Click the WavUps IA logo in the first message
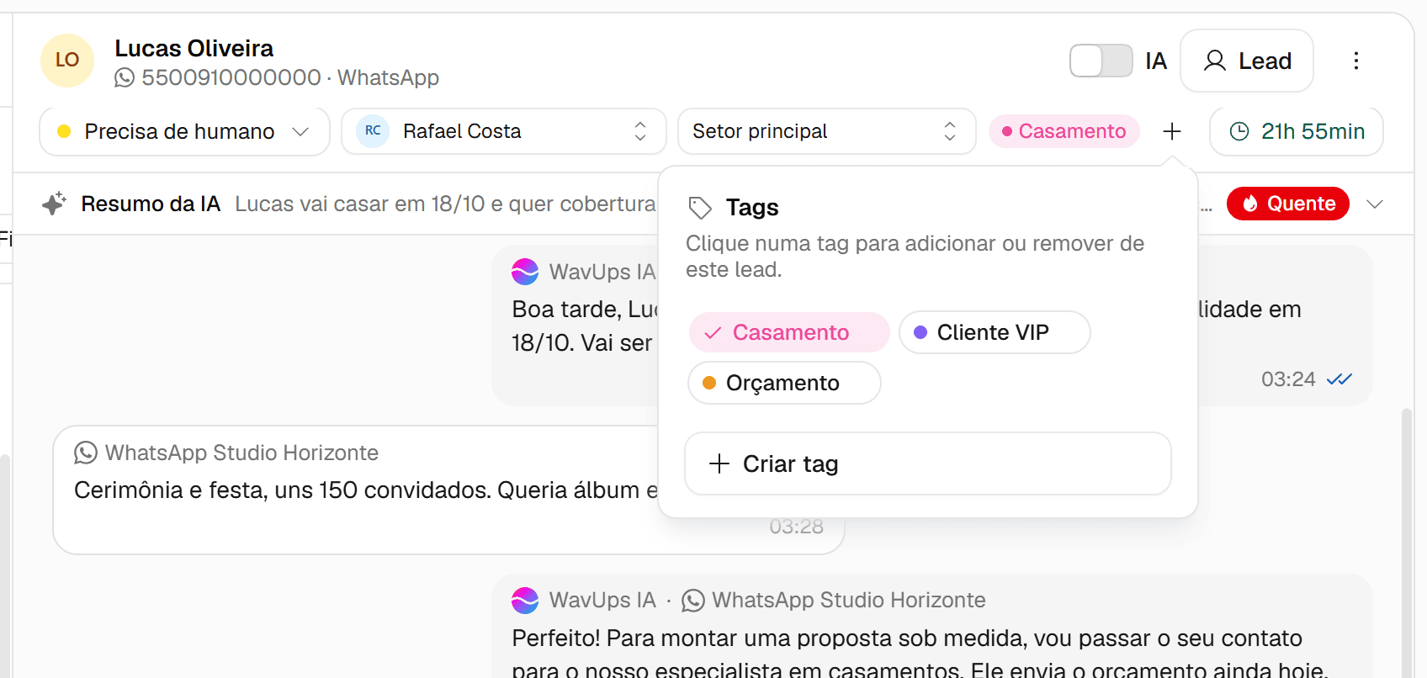Screen dimensions: 1427x678 coord(525,272)
